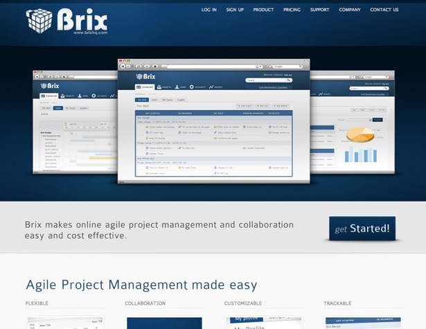The image size is (426, 329).
Task: Open thumbnail under FLEXIBLE heading
Action: [65, 323]
